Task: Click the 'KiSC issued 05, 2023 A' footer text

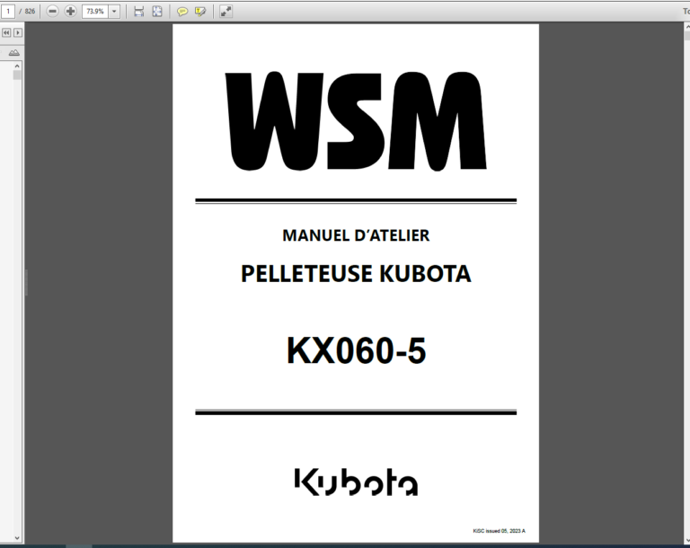Action: tap(499, 531)
